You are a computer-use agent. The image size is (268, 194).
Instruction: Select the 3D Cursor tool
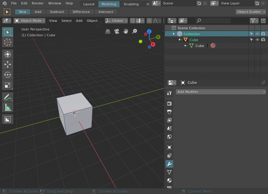point(8,42)
